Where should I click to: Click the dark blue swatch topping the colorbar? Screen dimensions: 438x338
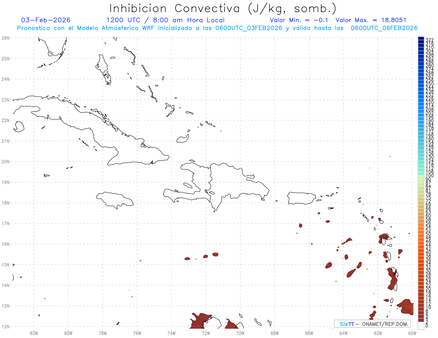click(x=421, y=39)
